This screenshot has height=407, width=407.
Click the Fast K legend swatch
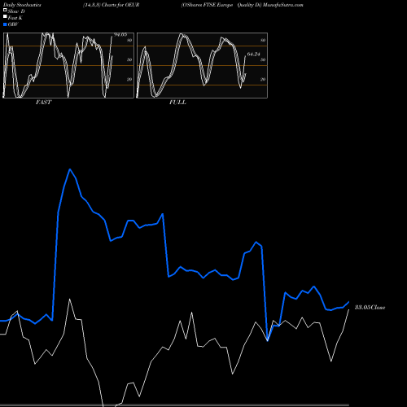tap(5, 17)
